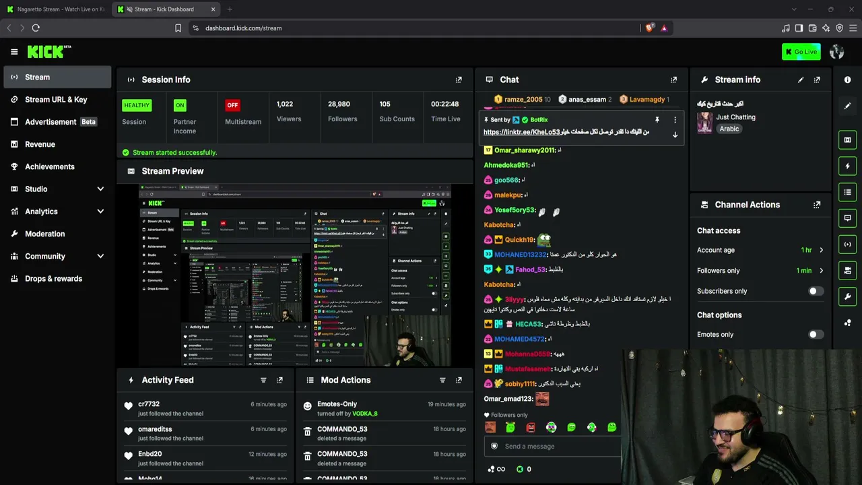Click the channel points icon below chat
Image resolution: width=862 pixels, height=485 pixels.
[x=491, y=470]
